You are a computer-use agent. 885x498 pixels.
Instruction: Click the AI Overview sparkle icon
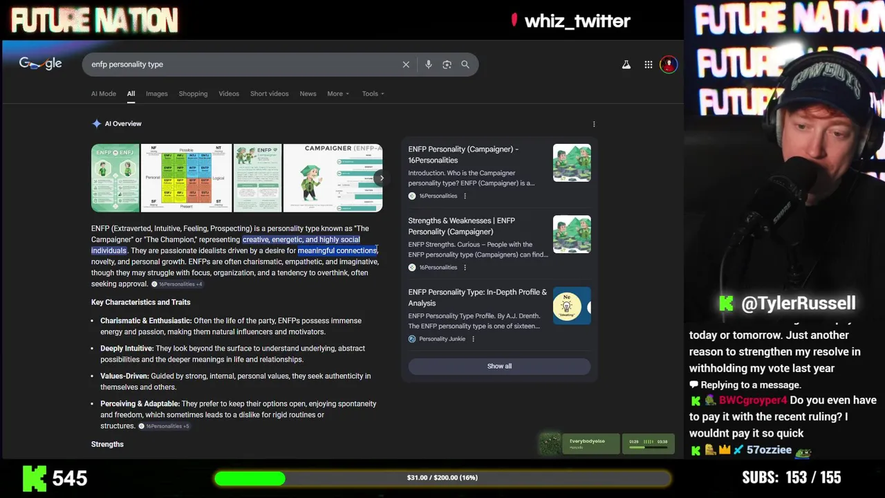coord(96,124)
